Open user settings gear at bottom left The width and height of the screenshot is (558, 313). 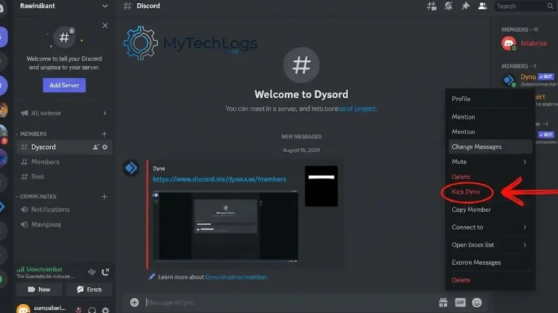106,310
